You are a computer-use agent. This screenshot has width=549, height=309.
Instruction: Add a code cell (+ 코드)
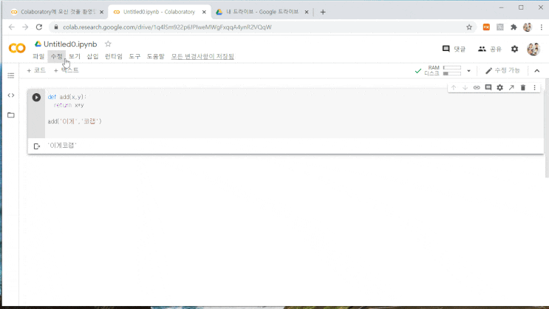point(36,70)
